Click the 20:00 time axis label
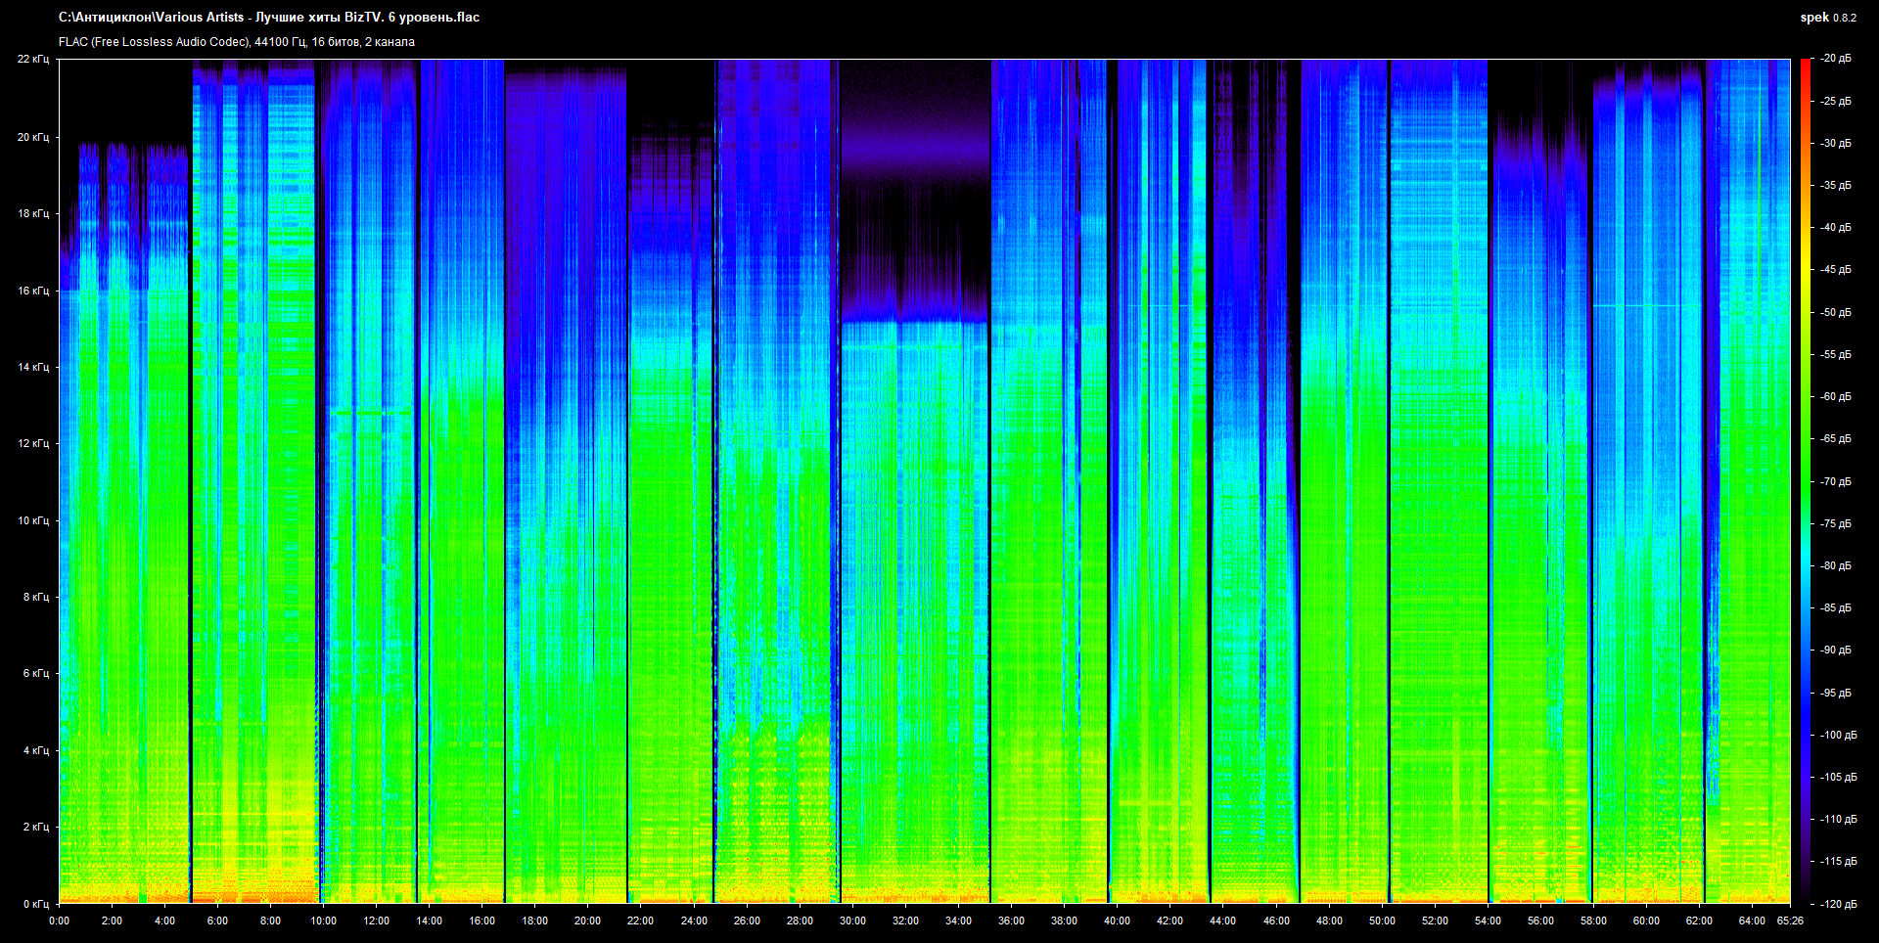Screen dimensions: 1879x943 pyautogui.click(x=587, y=921)
